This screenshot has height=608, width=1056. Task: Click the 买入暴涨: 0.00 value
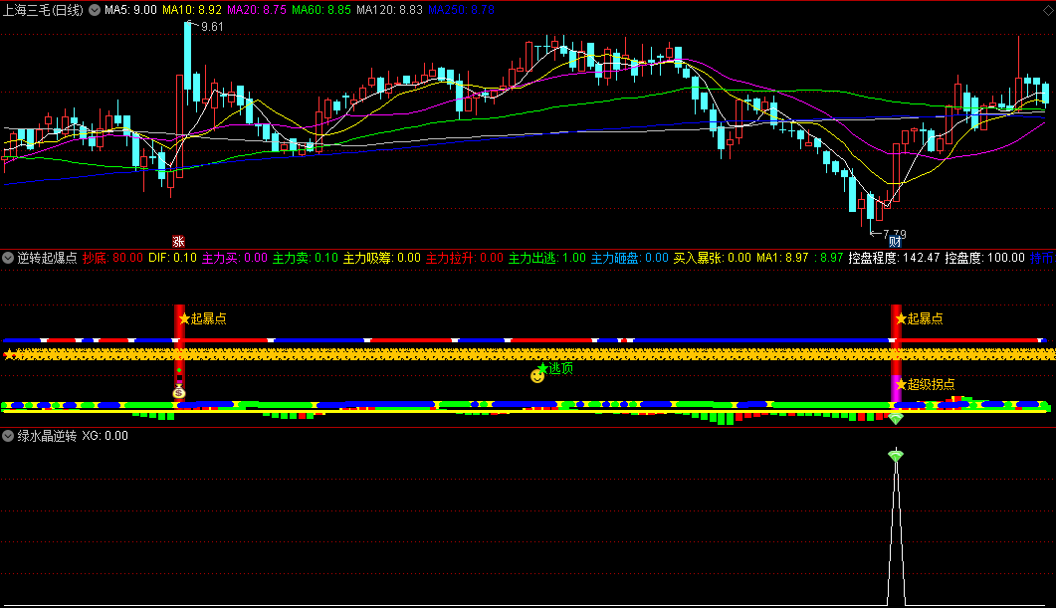pos(712,258)
